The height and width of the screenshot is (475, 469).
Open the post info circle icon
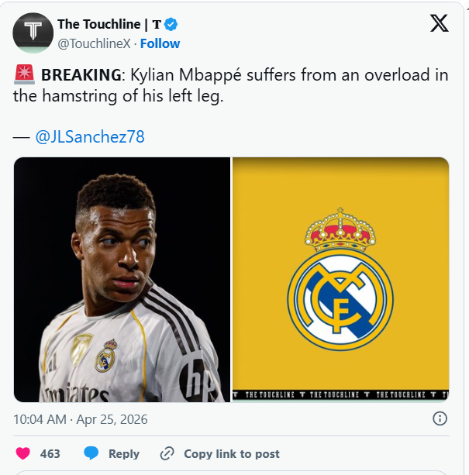(x=440, y=419)
